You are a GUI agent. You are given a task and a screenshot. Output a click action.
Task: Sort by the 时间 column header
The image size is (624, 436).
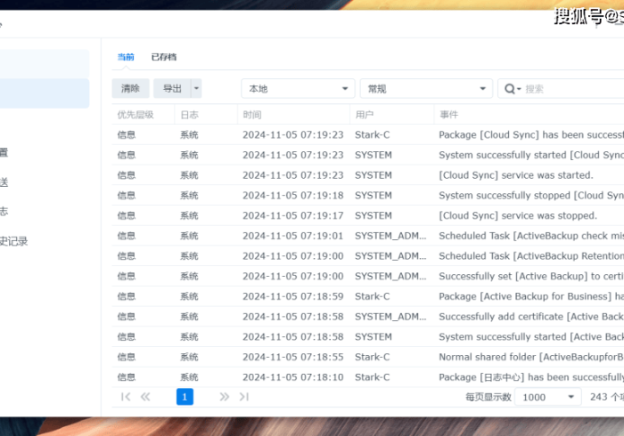pos(251,115)
